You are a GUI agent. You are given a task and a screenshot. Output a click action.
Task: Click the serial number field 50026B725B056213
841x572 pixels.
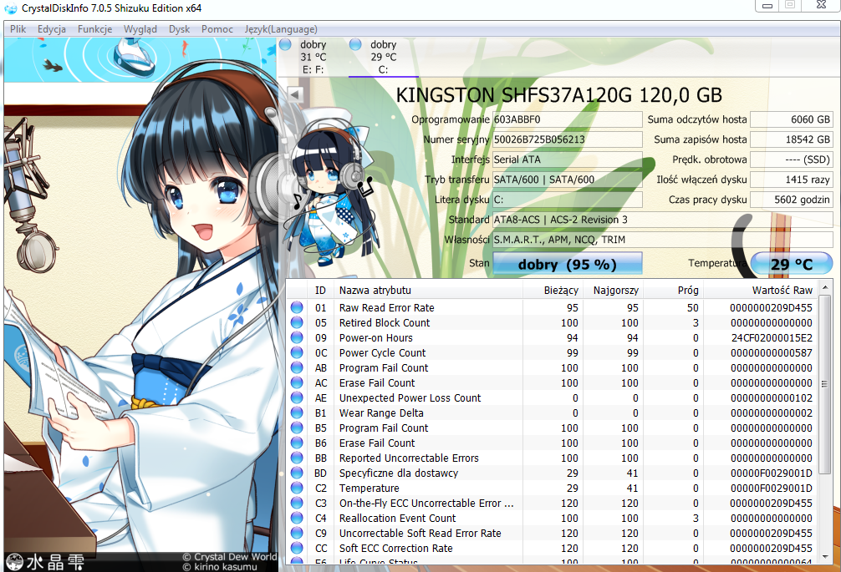pos(568,139)
